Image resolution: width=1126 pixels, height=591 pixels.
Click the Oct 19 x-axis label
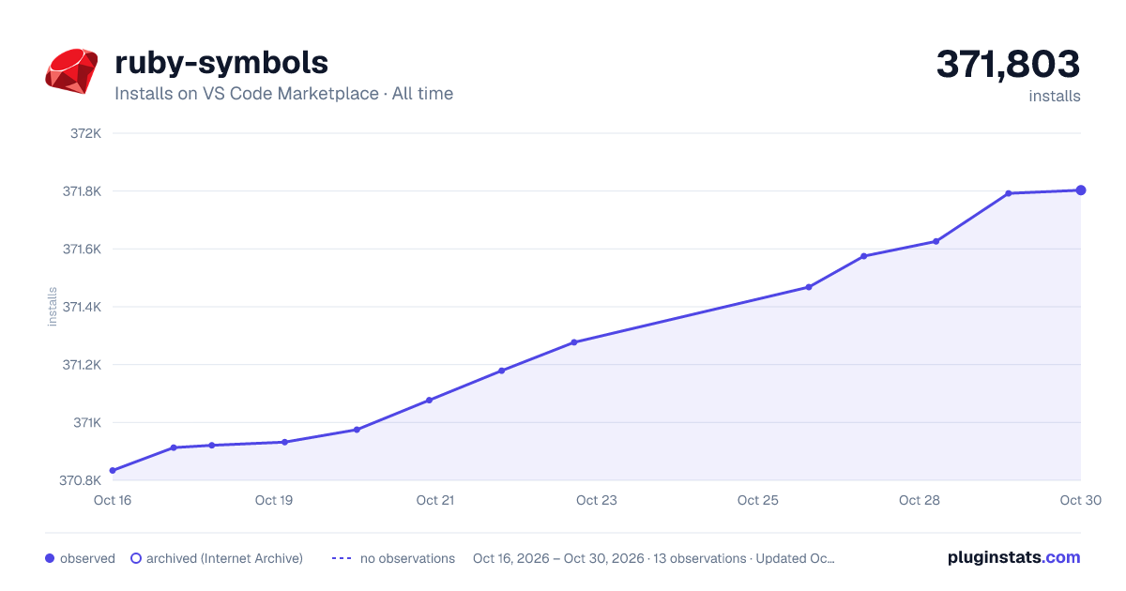pyautogui.click(x=274, y=500)
